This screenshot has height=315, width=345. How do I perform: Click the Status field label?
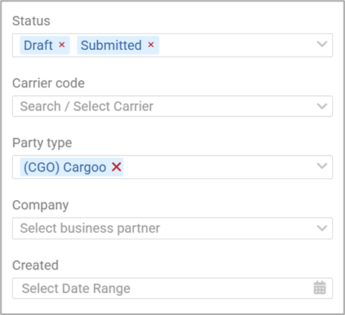click(x=31, y=21)
